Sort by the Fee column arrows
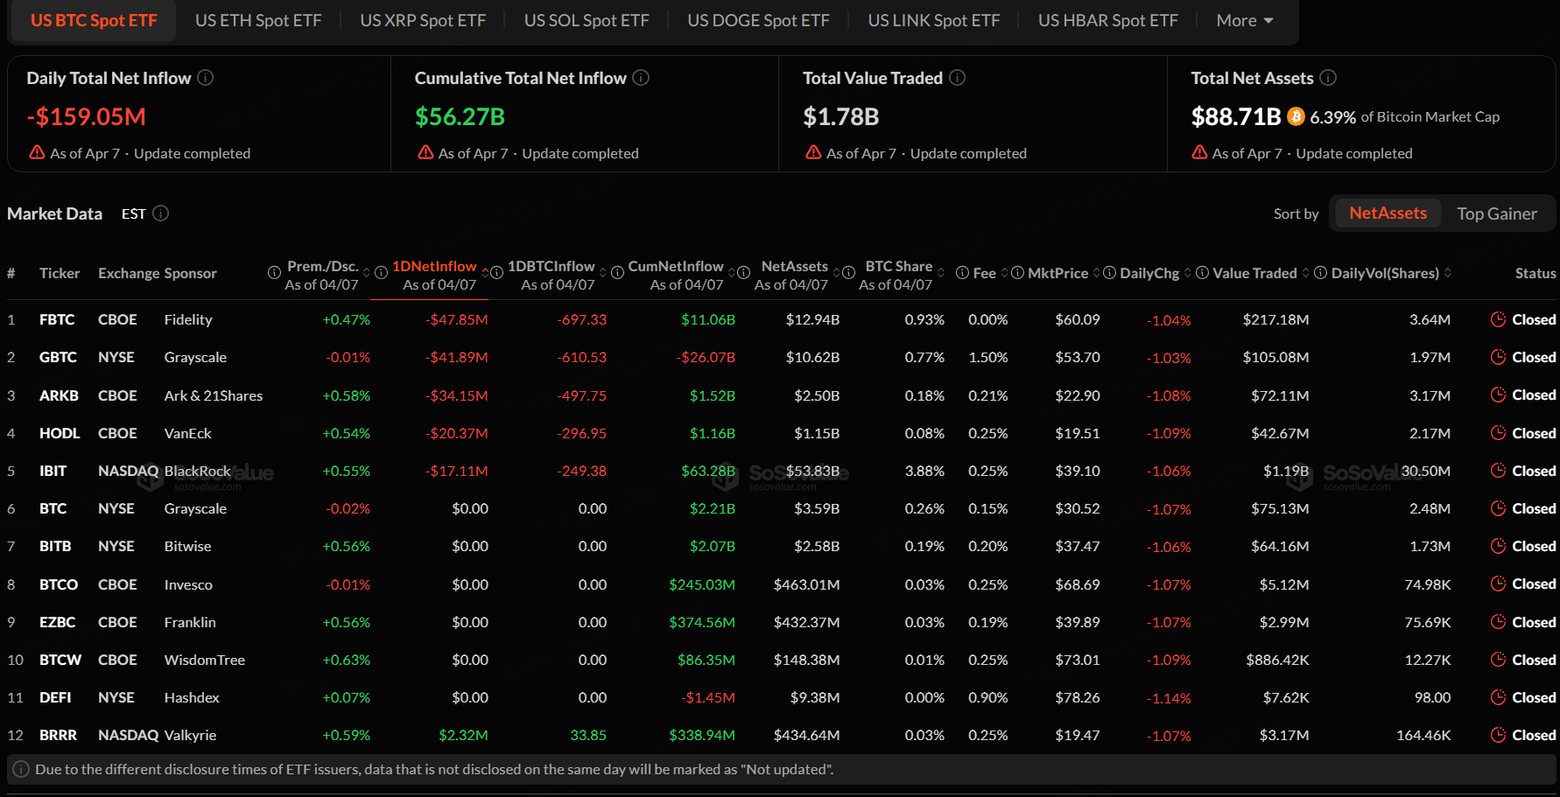Image resolution: width=1560 pixels, height=797 pixels. (x=1004, y=273)
